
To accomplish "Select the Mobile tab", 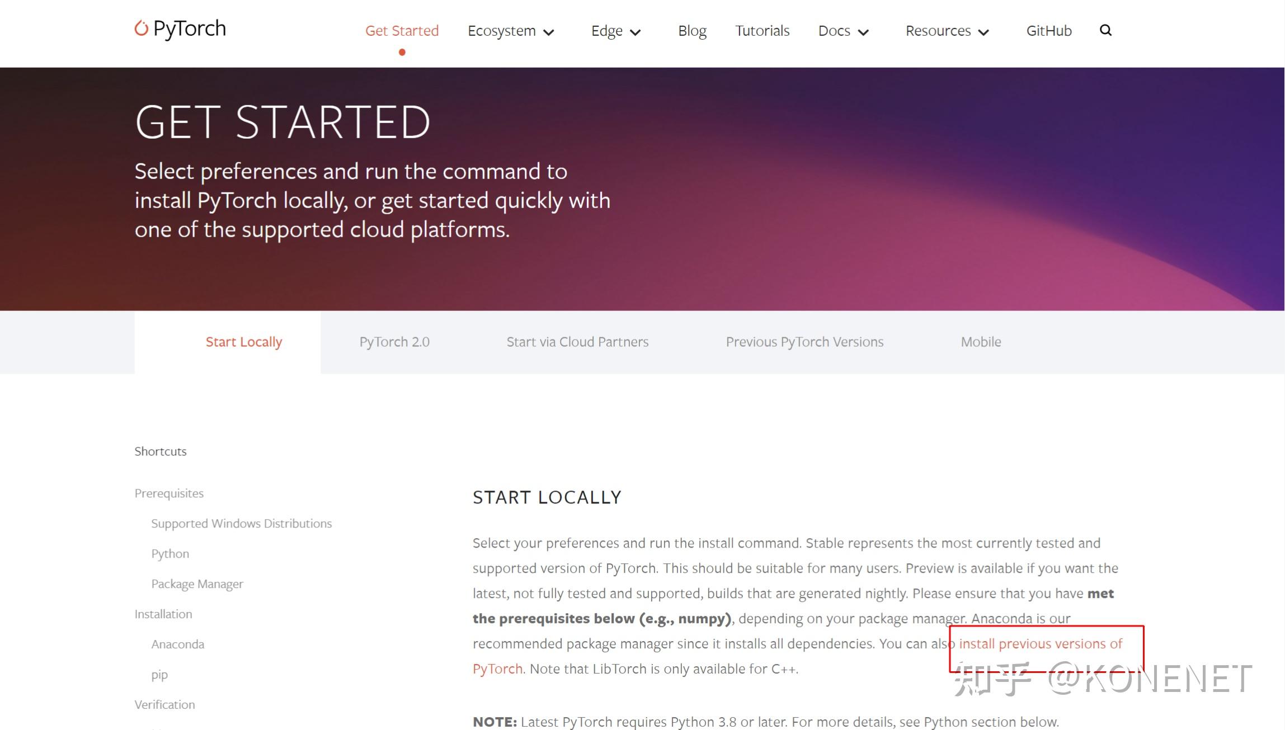I will pyautogui.click(x=981, y=342).
